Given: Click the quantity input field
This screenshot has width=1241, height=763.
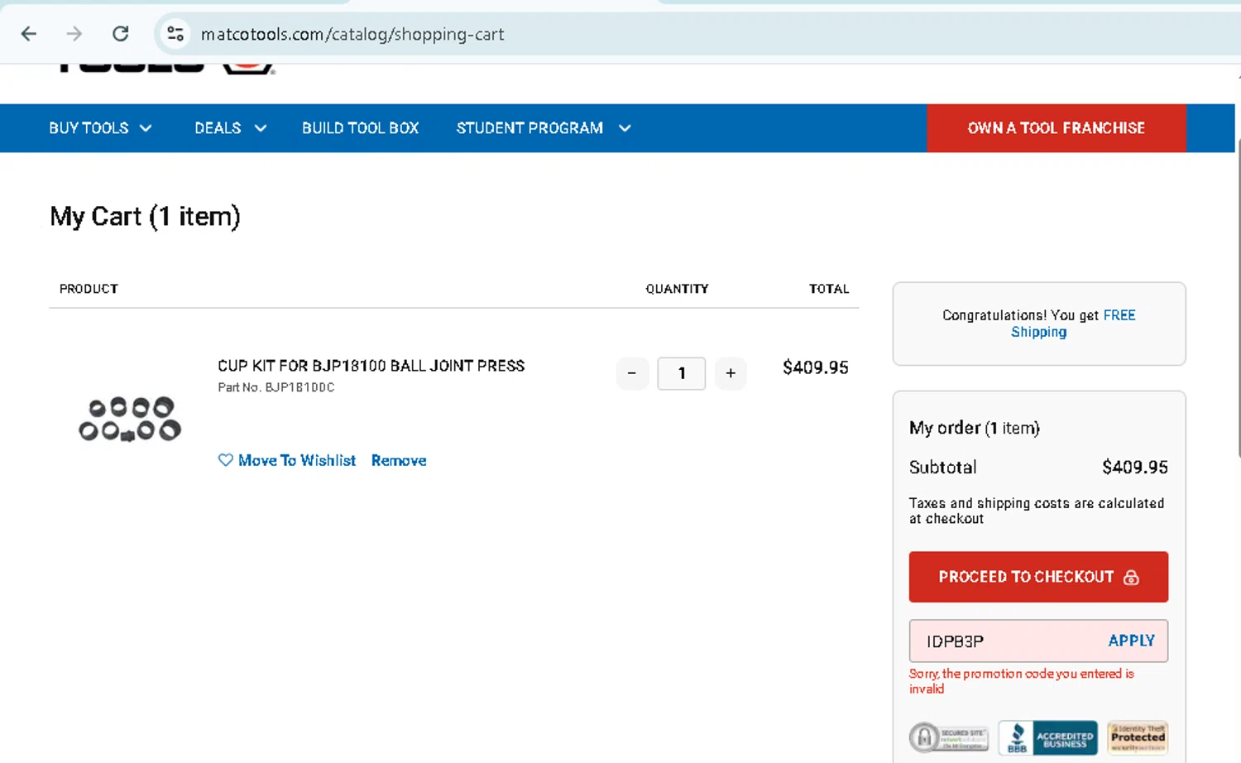Looking at the screenshot, I should (x=682, y=373).
